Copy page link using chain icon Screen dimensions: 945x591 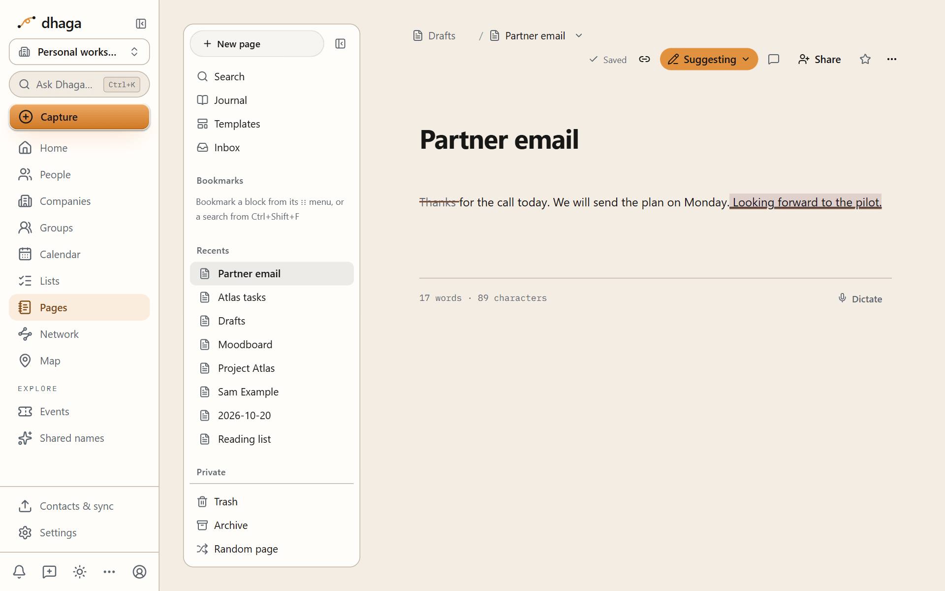pos(644,59)
